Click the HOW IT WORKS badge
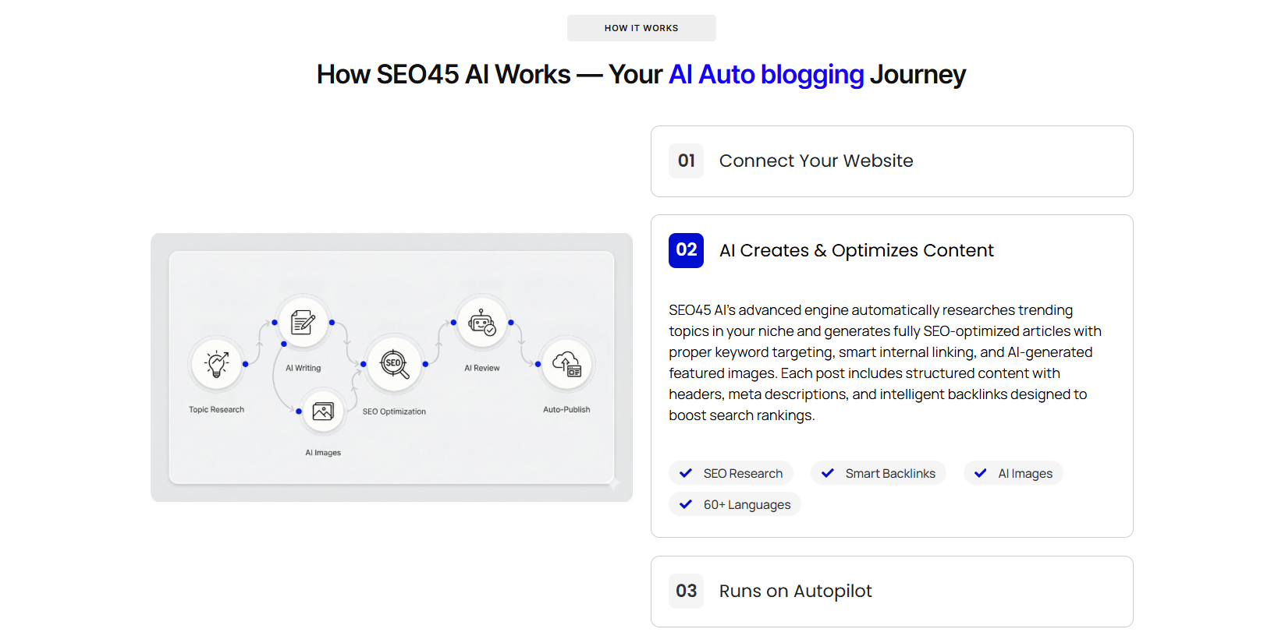Viewport: 1278px width, 643px height. pos(641,28)
